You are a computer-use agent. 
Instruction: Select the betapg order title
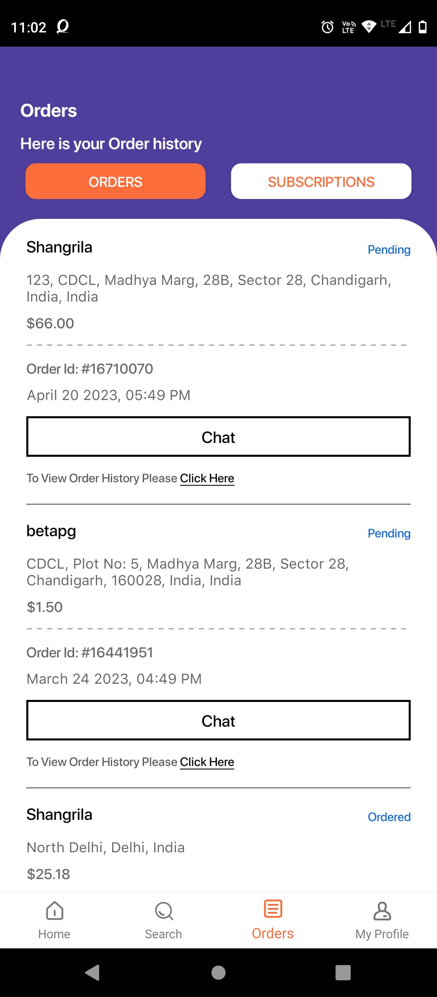tap(51, 531)
